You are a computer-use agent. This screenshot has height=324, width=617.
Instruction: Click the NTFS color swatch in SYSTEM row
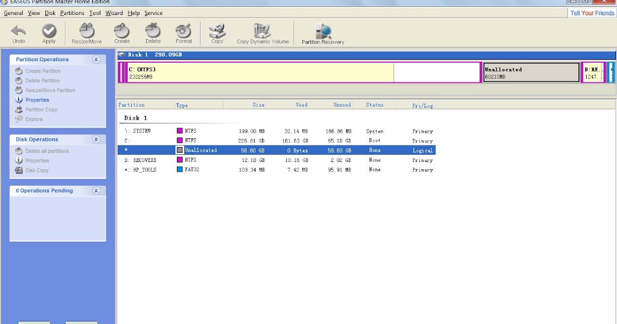(180, 131)
